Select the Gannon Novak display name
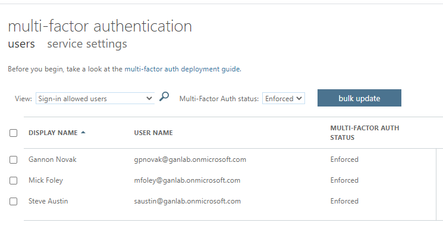The height and width of the screenshot is (241, 443). (x=52, y=159)
